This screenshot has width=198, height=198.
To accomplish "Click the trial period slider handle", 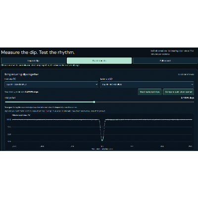I will (94, 102).
